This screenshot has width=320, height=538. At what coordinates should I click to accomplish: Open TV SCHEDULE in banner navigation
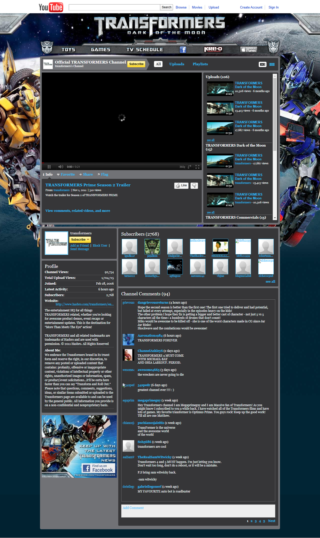pyautogui.click(x=144, y=50)
